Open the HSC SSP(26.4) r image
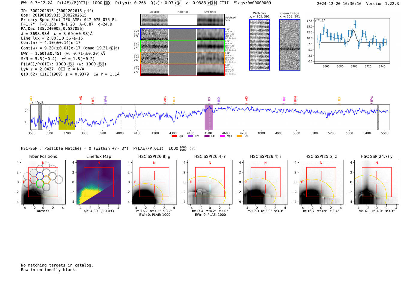This screenshot has width=420, height=286. [x=210, y=182]
